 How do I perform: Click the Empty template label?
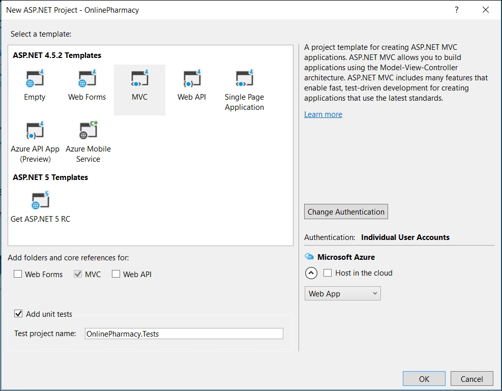tap(35, 97)
